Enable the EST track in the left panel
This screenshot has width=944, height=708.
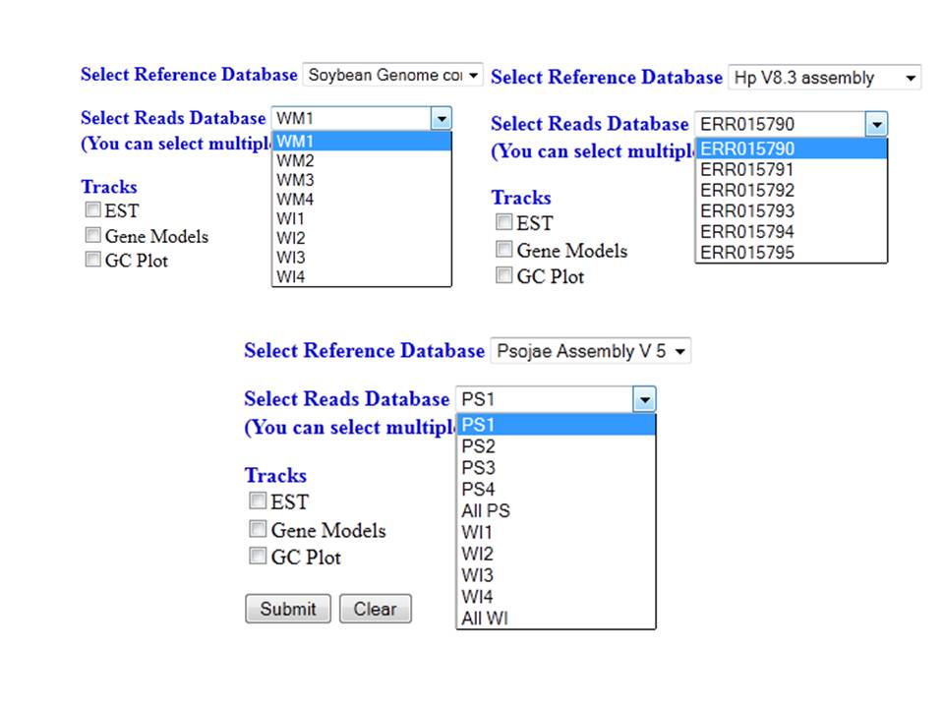point(92,209)
